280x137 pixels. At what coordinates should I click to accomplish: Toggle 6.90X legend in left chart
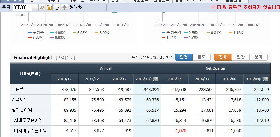click(x=102, y=33)
